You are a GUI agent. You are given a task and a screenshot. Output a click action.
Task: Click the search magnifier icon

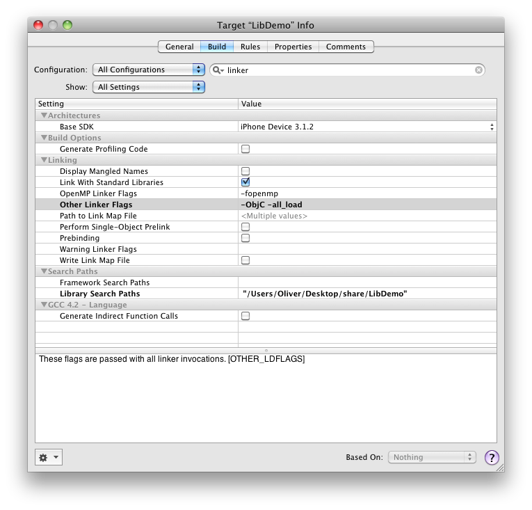point(218,70)
